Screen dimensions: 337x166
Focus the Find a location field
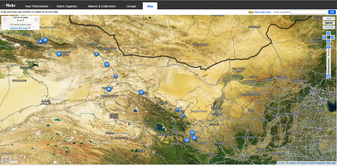309,12
